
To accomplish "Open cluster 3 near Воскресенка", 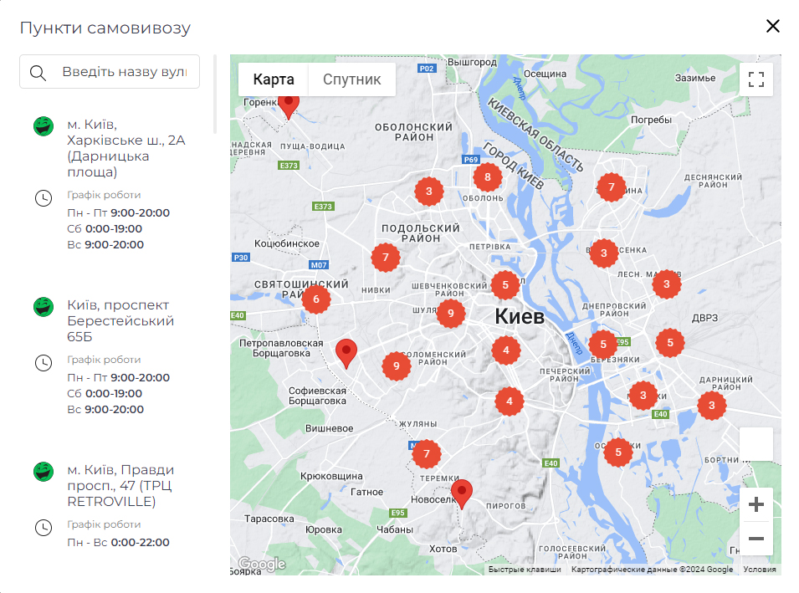I will 604,253.
